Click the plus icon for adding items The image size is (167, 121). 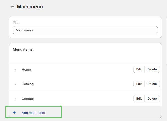tap(14, 113)
